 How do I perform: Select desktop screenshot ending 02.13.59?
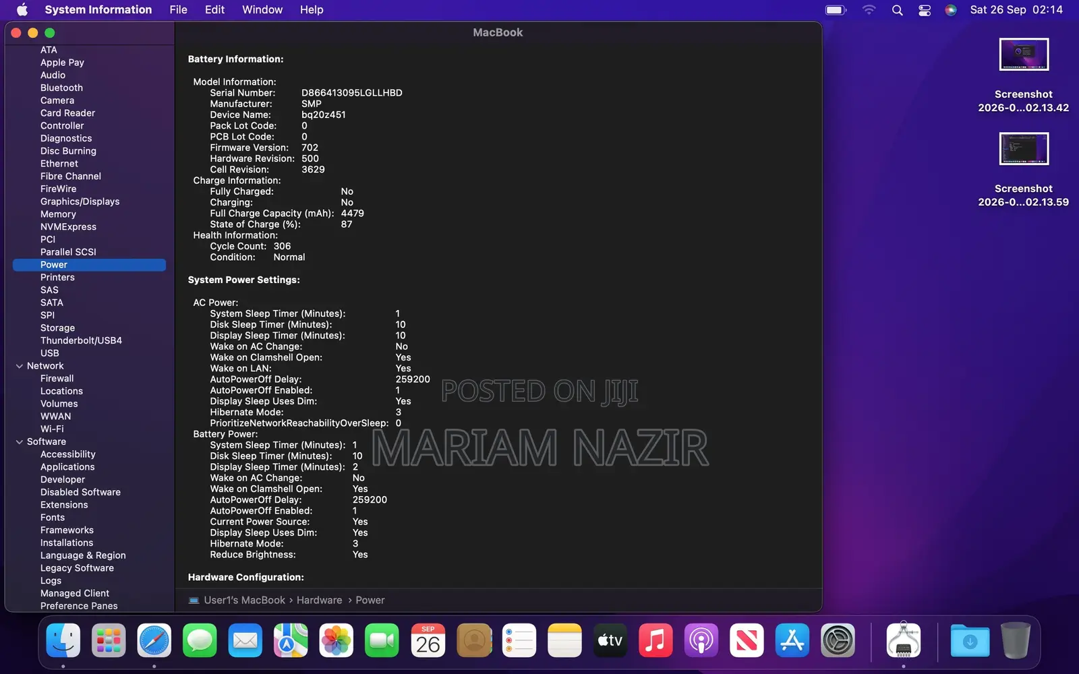[x=1023, y=148]
